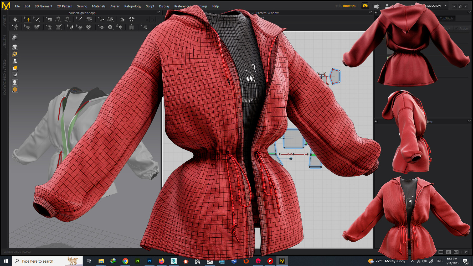Open the Retopology menu
The image size is (473, 266).
coord(133,6)
